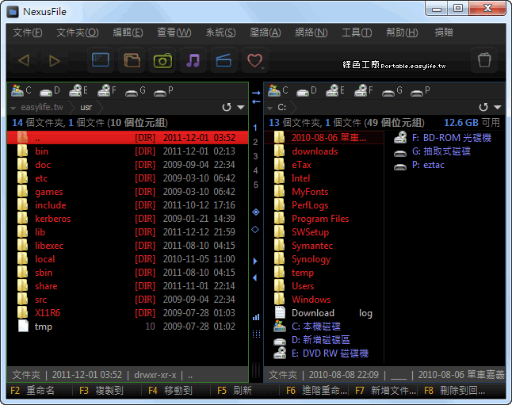
Task: Click F8 刪除到回收 button
Action: (454, 391)
